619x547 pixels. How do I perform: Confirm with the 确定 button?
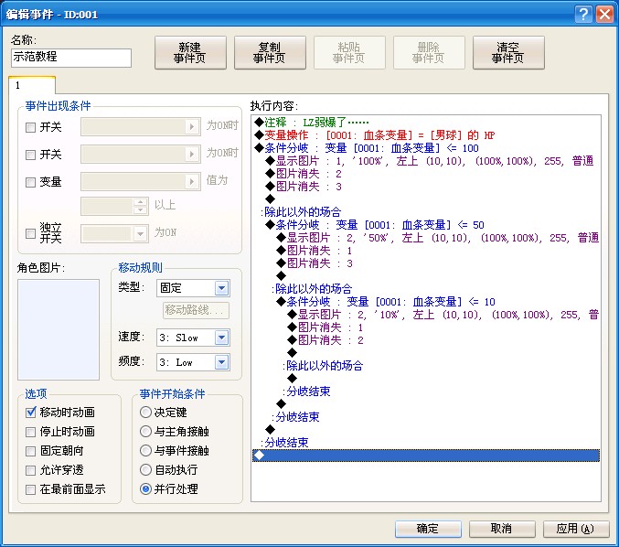[428, 529]
